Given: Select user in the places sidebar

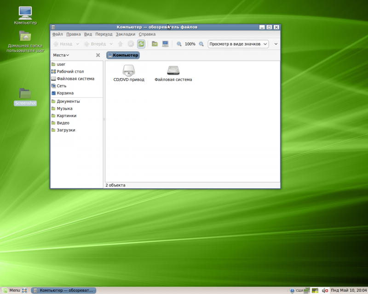Looking at the screenshot, I should click(x=76, y=64).
